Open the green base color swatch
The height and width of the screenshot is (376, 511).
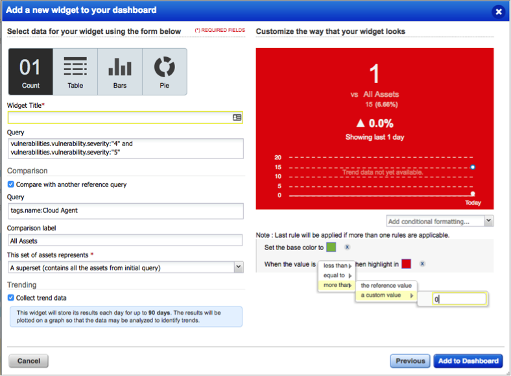click(x=331, y=247)
